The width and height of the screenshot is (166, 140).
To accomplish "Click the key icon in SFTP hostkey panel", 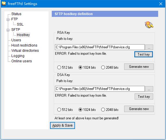I will click(149, 25).
